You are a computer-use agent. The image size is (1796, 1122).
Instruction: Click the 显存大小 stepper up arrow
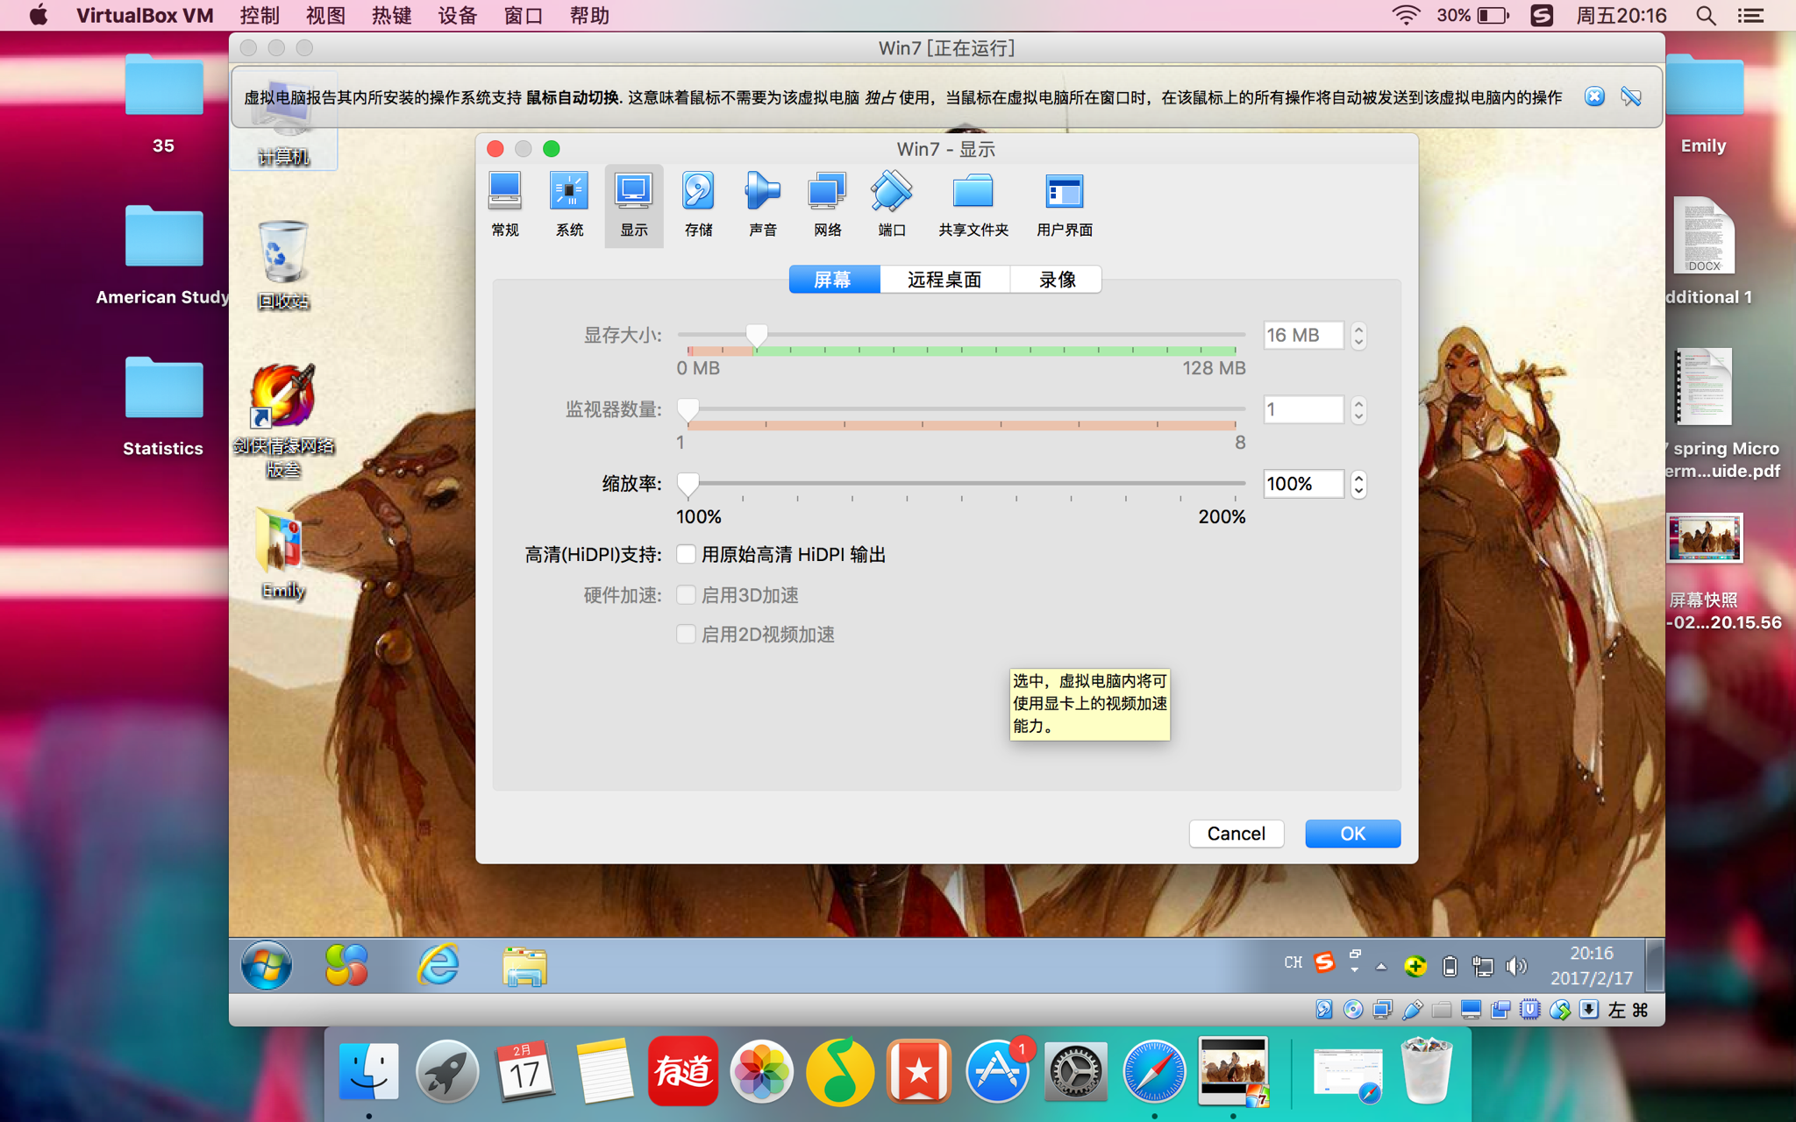coord(1358,330)
